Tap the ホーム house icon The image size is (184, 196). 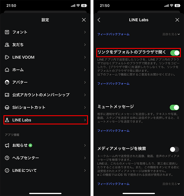7,70
